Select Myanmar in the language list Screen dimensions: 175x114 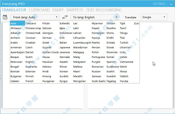pos(97,23)
